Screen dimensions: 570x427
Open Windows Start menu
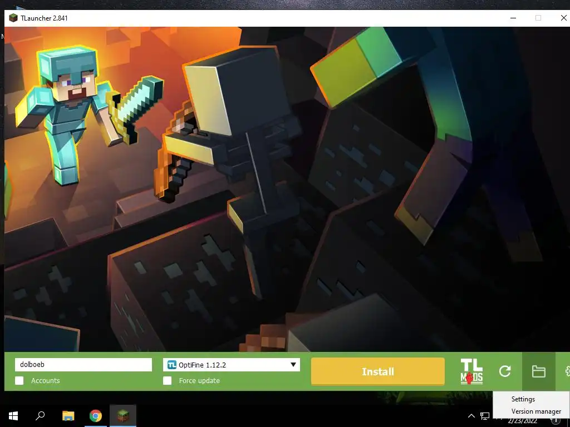pyautogui.click(x=13, y=416)
